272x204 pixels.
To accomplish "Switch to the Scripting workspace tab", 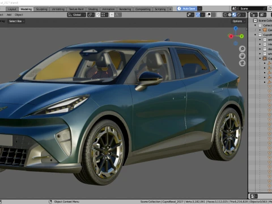I will click(160, 9).
